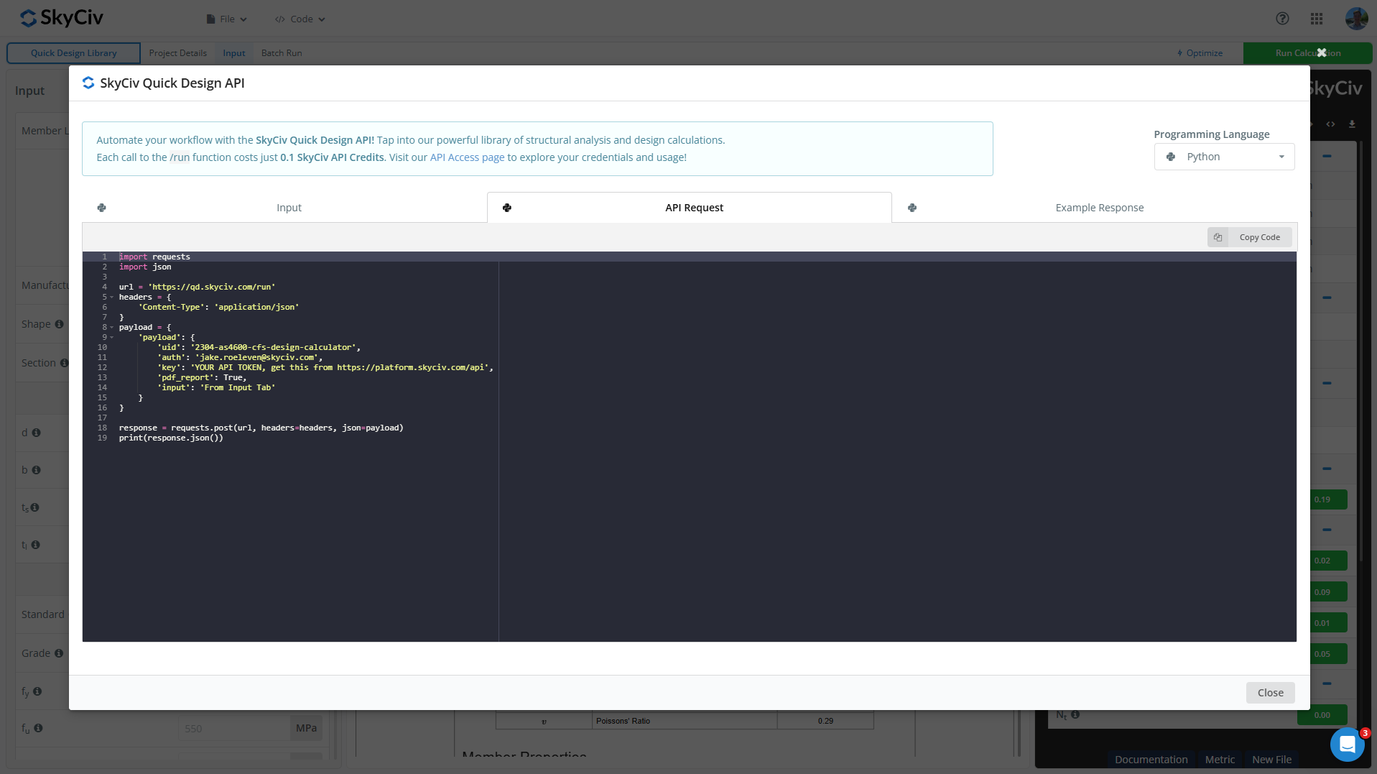Click the Close button in dialog
1377x774 pixels.
pos(1270,693)
